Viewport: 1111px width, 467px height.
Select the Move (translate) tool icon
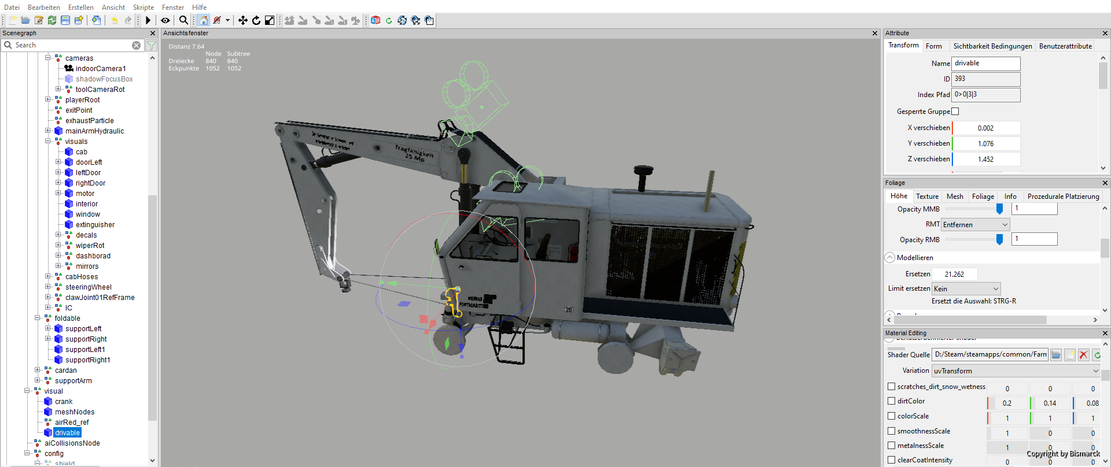click(243, 20)
